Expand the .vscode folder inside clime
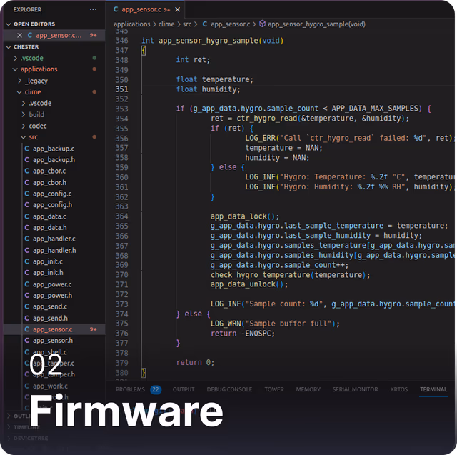 (x=40, y=103)
